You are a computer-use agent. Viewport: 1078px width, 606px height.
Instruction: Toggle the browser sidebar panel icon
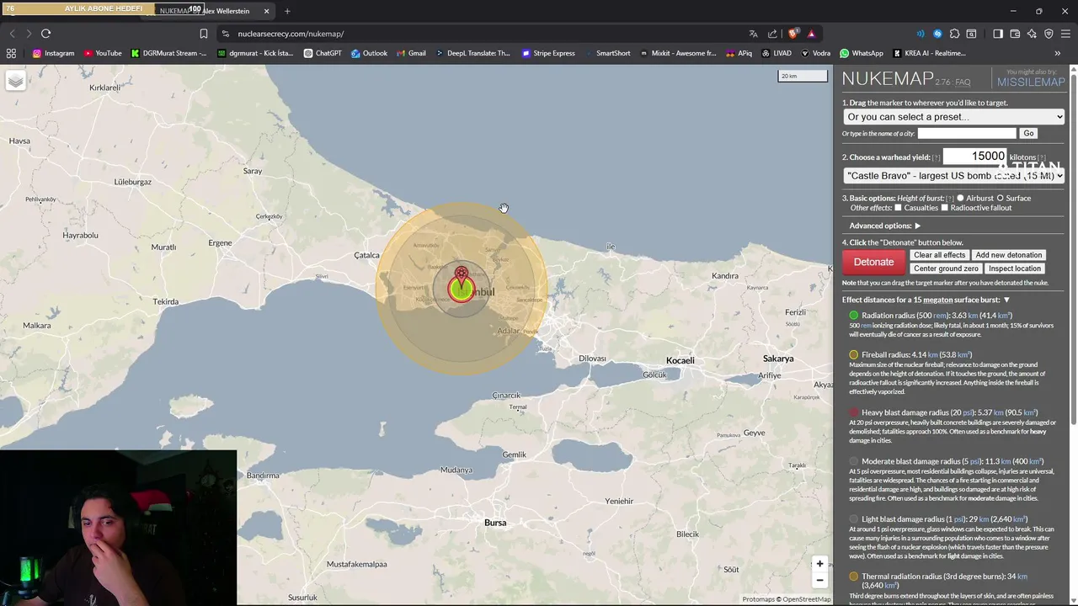click(x=998, y=34)
